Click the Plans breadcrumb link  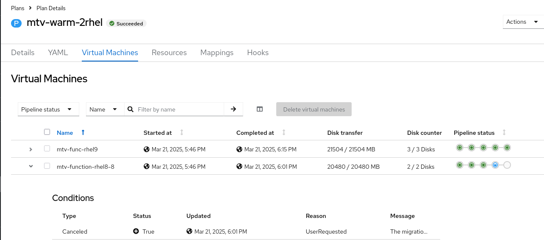click(x=17, y=8)
